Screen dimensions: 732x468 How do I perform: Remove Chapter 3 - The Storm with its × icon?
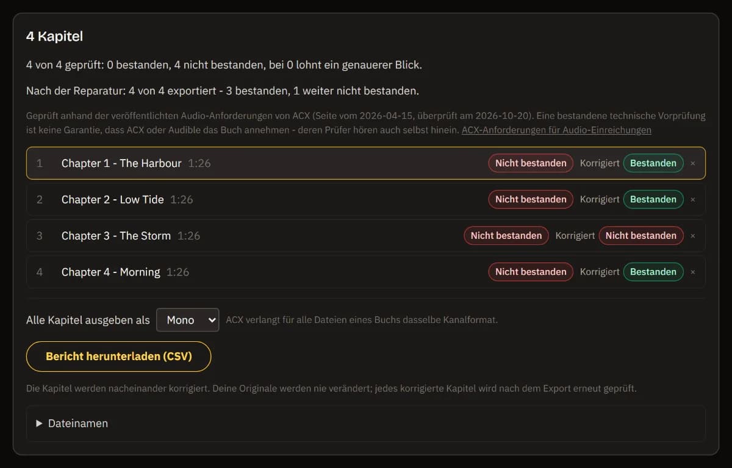(x=692, y=236)
